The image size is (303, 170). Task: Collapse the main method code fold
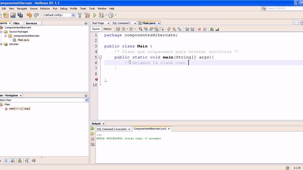coord(100,57)
